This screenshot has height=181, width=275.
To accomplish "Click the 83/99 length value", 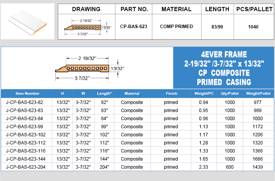I will tap(217, 27).
